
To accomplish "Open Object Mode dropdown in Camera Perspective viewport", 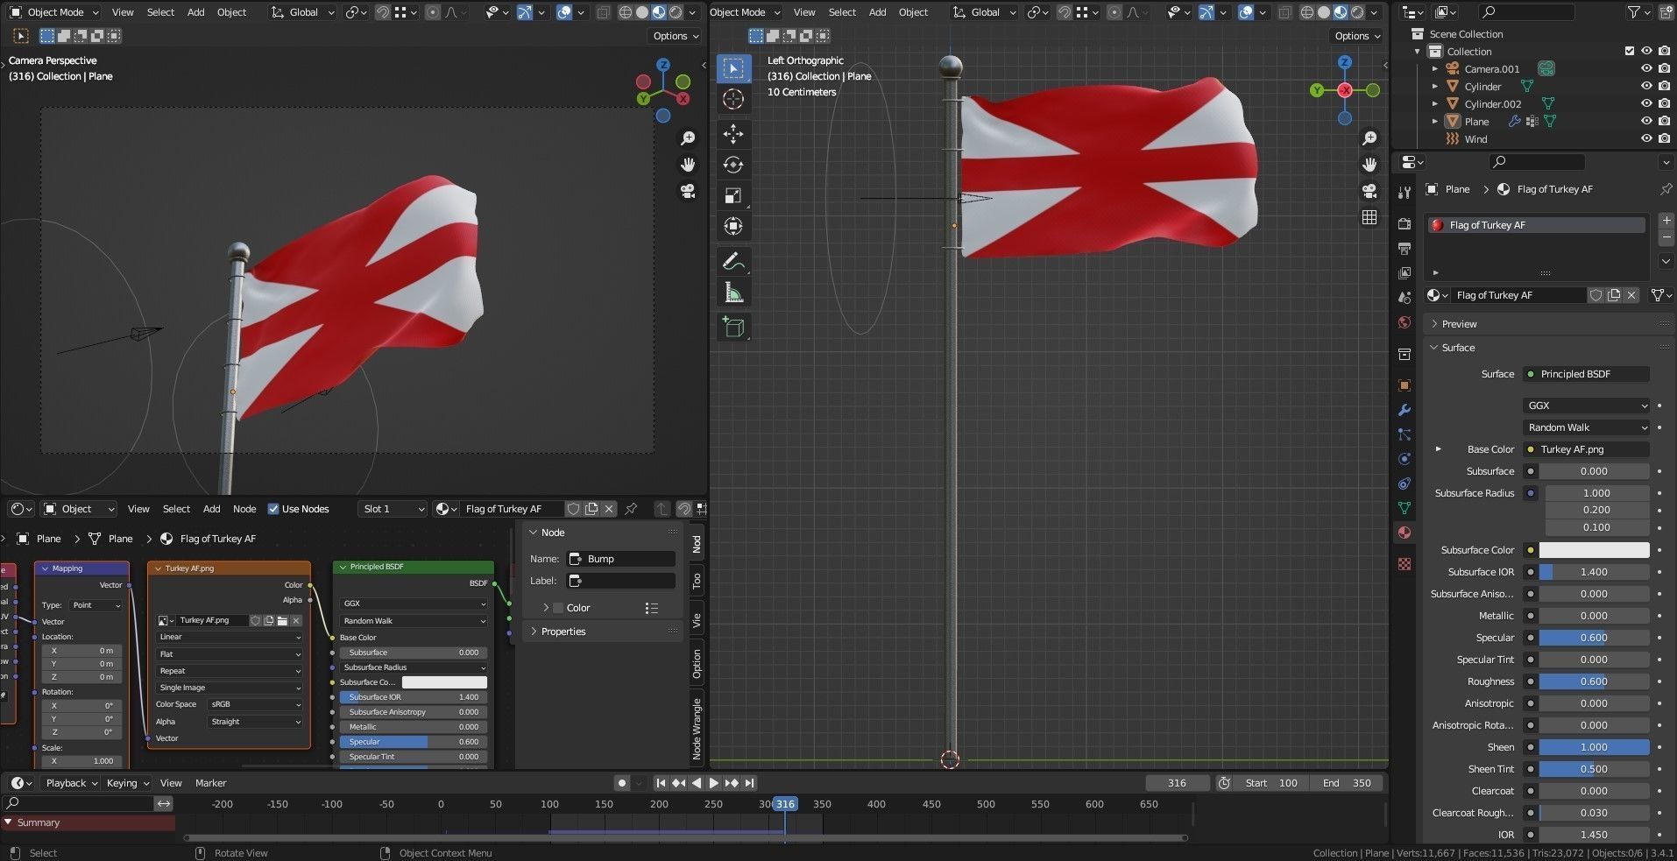I will pyautogui.click(x=54, y=12).
